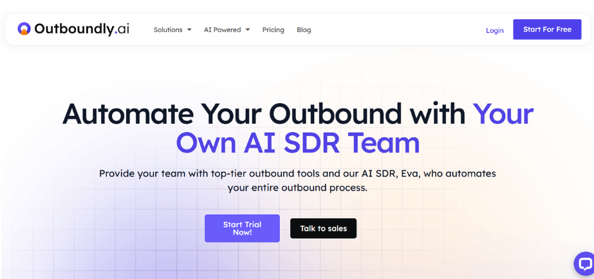Click the "Automate Your Outbound with" headline text
594x279 pixels.
(264, 114)
